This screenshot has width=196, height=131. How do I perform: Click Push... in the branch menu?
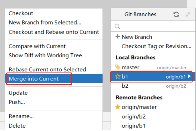pos(17,102)
